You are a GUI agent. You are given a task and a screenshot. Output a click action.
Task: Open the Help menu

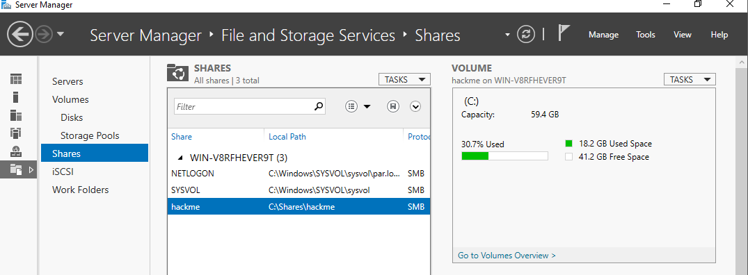719,35
